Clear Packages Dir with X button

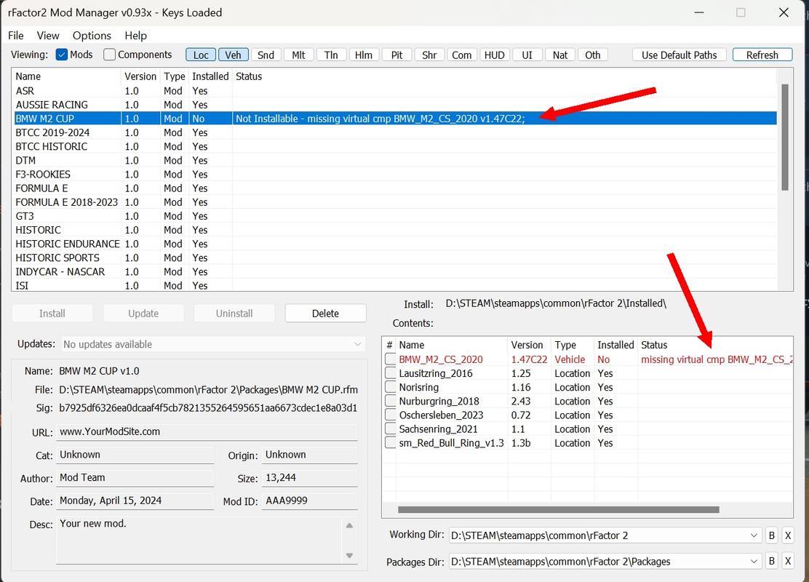coord(788,562)
